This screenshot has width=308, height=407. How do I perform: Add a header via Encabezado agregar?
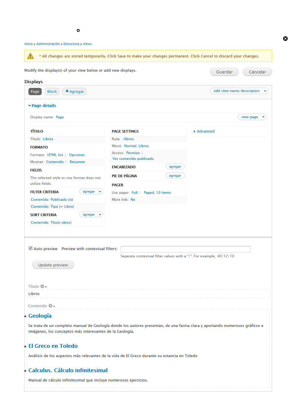point(175,167)
